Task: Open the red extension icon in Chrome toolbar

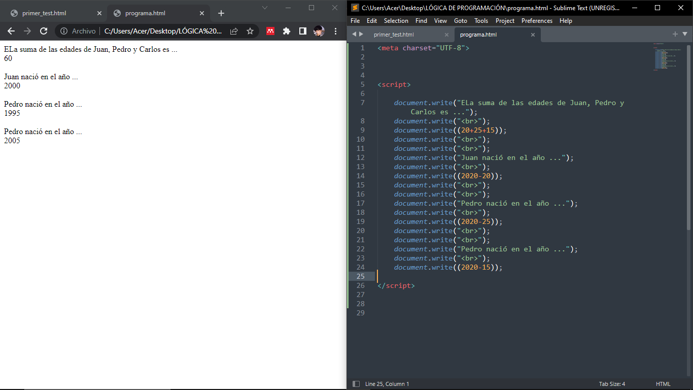Action: (270, 31)
